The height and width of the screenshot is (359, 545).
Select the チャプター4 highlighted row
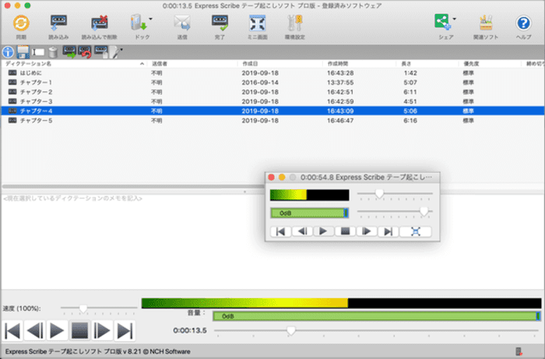272,111
